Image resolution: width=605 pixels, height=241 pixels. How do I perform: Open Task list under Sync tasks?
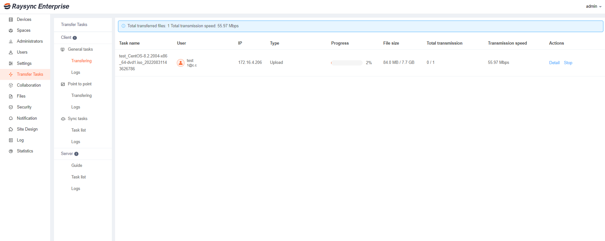pyautogui.click(x=78, y=130)
